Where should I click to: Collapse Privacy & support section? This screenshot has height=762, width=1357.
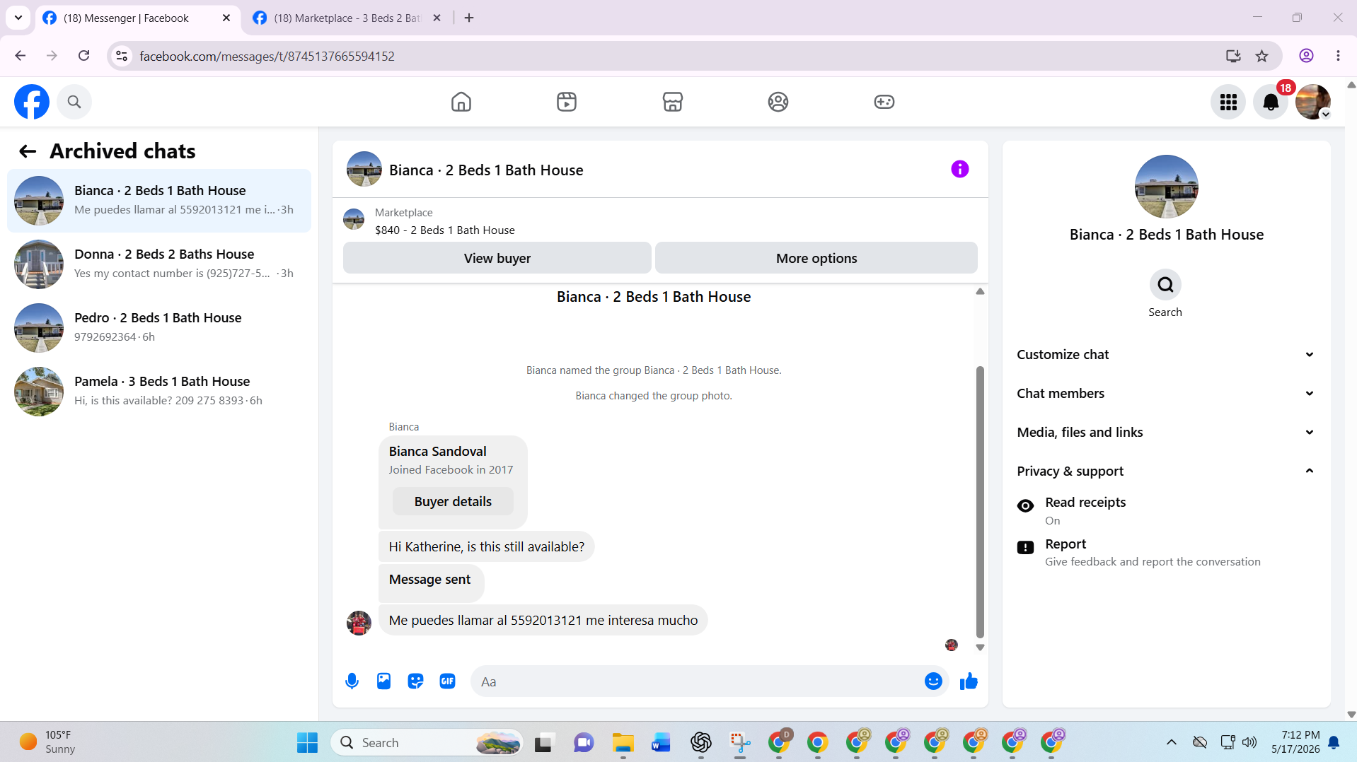pos(1166,471)
